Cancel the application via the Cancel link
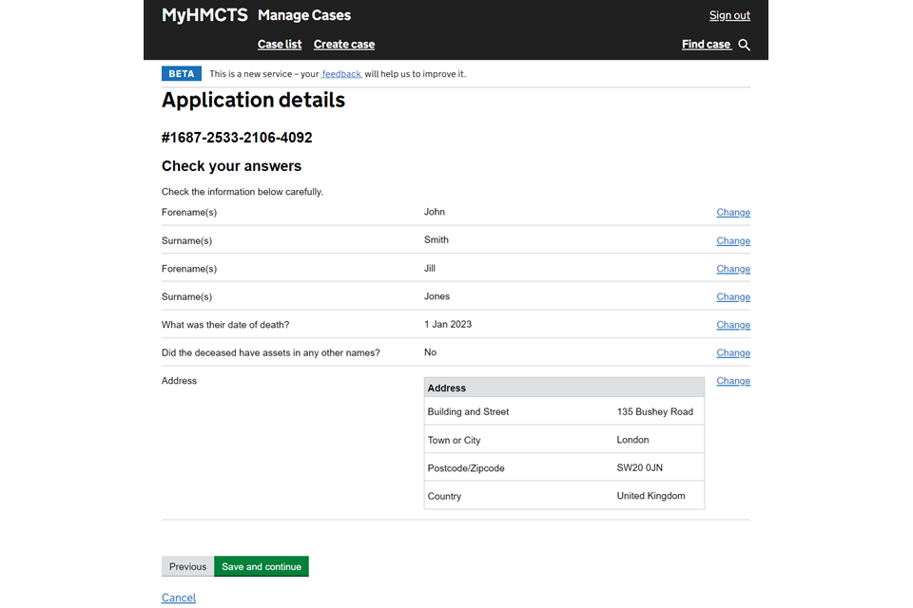 [179, 598]
